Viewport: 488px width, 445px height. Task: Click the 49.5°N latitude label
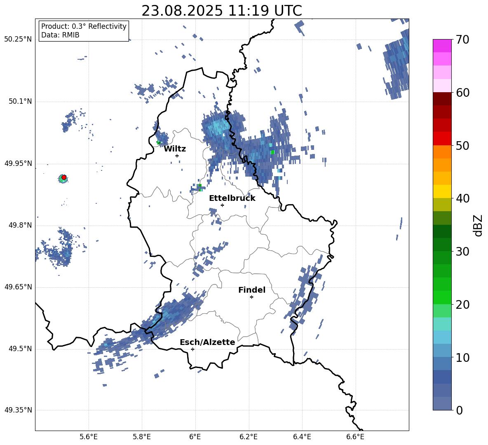tap(20, 349)
